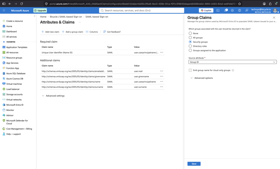This screenshot has height=169, width=280.
Task: Go to Home breadcrumb
Action: pyautogui.click(x=43, y=17)
